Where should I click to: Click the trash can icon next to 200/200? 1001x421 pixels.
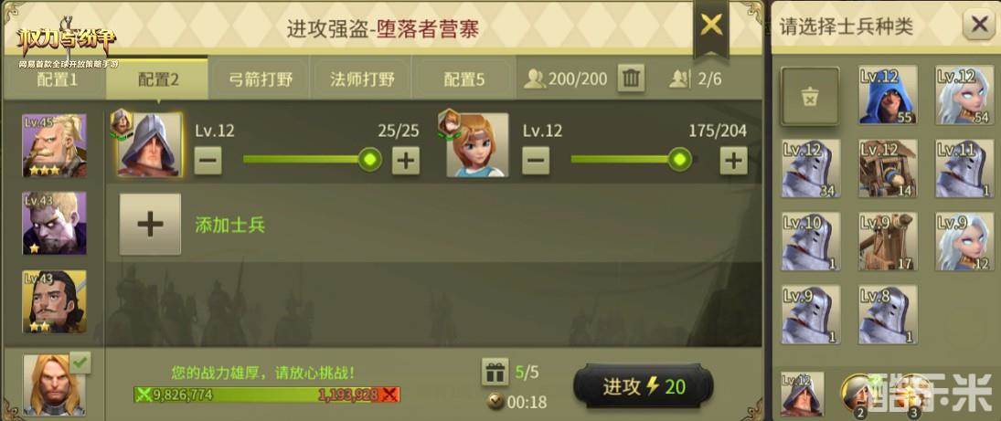[x=631, y=79]
